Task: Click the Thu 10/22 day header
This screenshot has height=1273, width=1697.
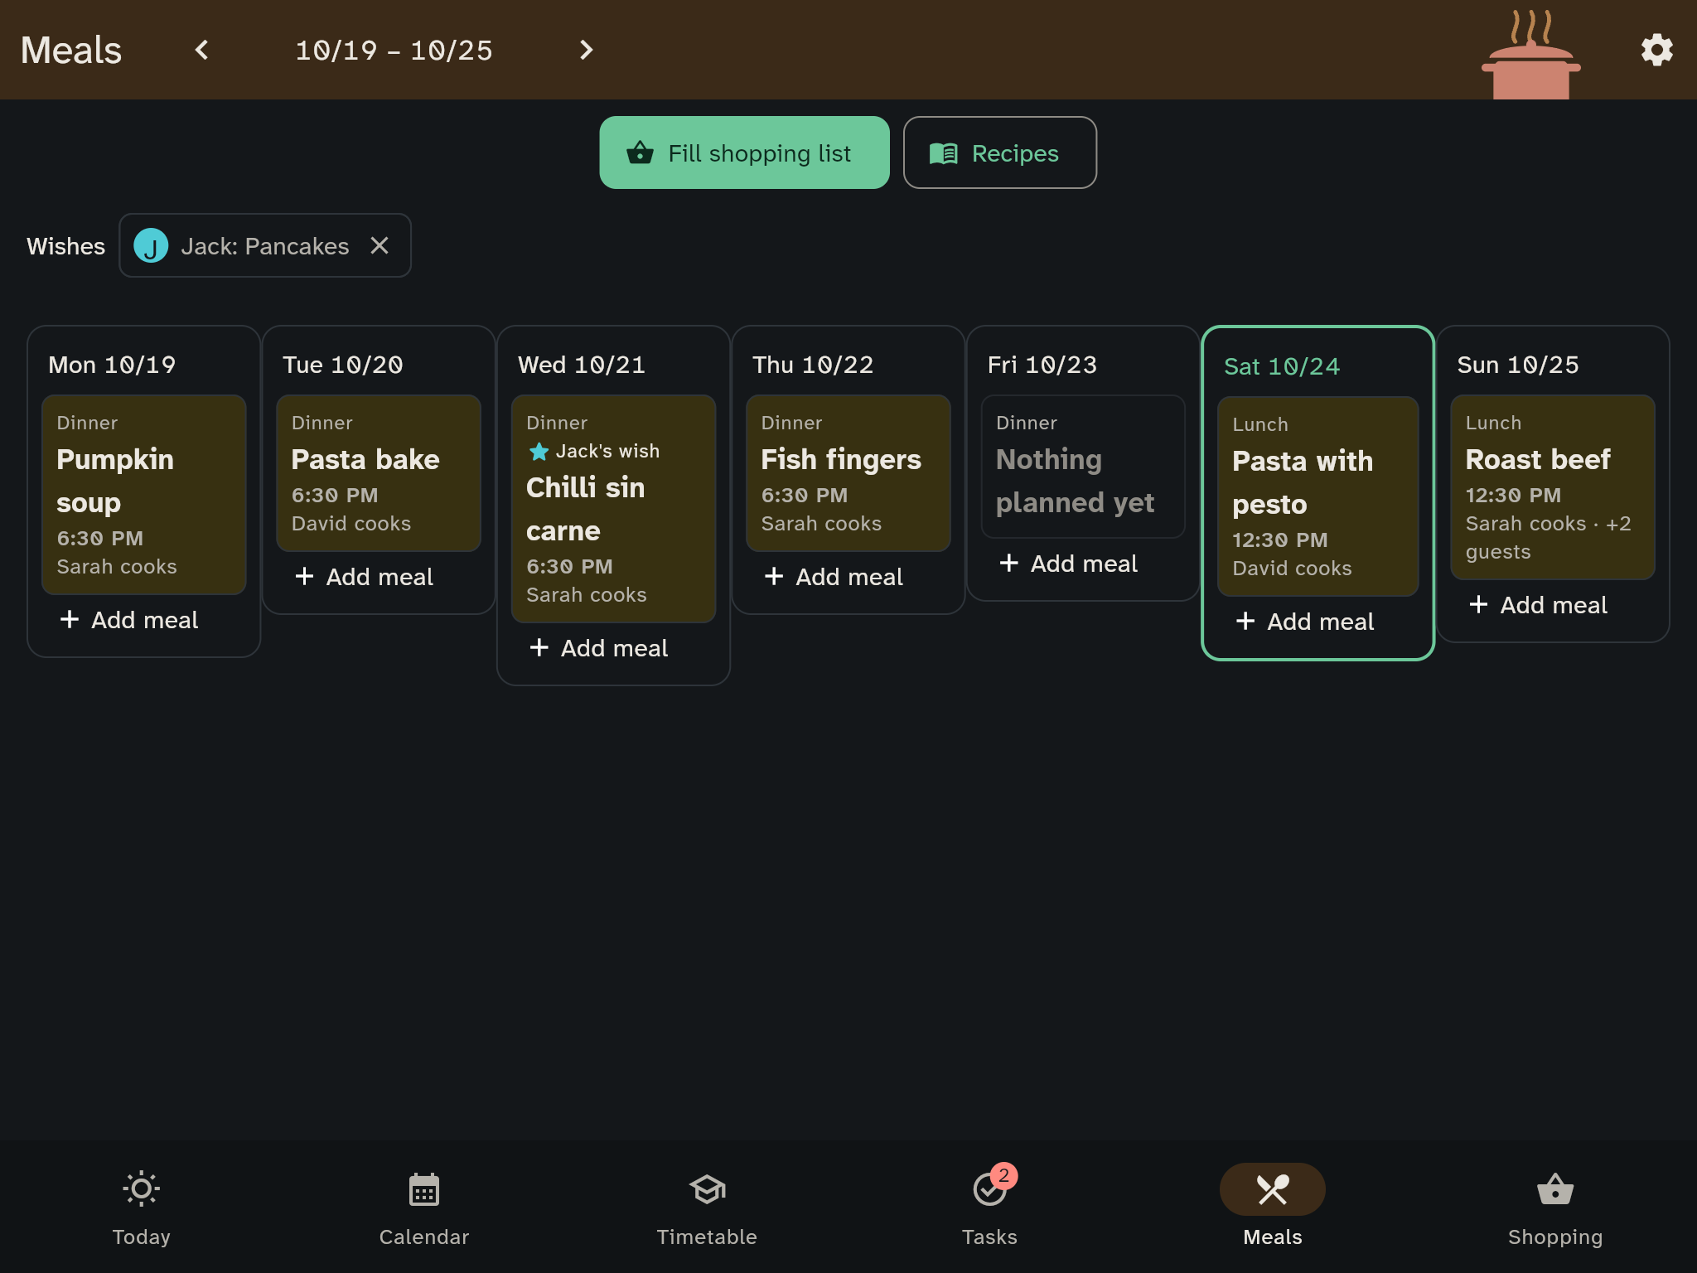Action: 813,365
